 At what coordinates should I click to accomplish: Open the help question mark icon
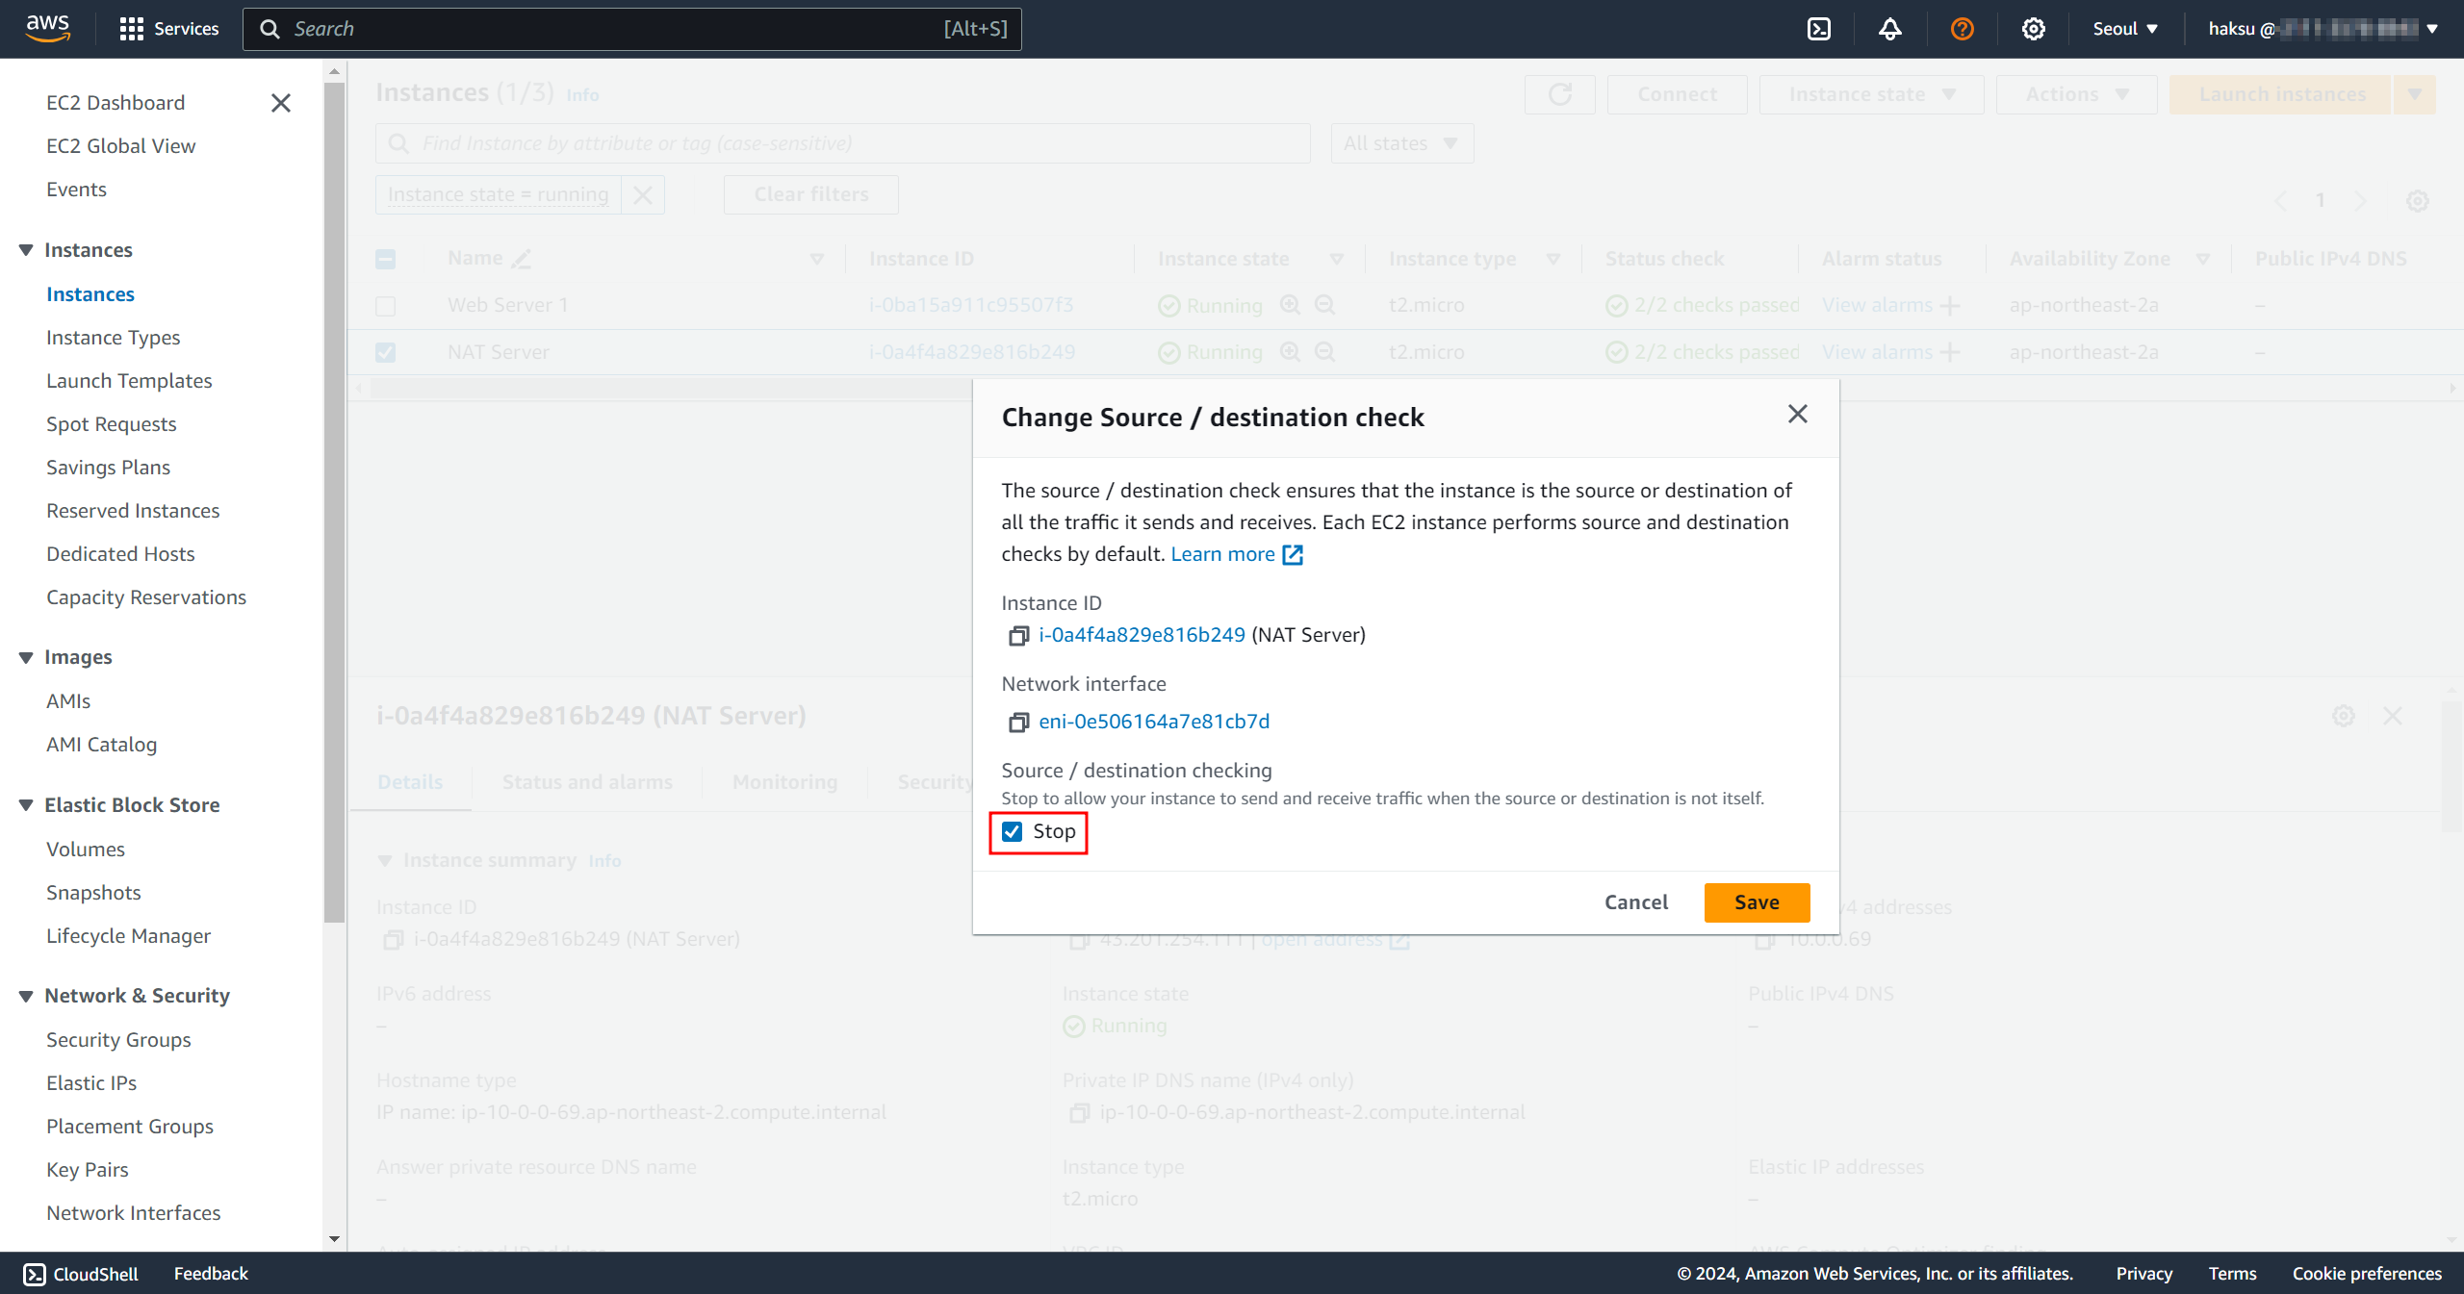tap(1962, 29)
